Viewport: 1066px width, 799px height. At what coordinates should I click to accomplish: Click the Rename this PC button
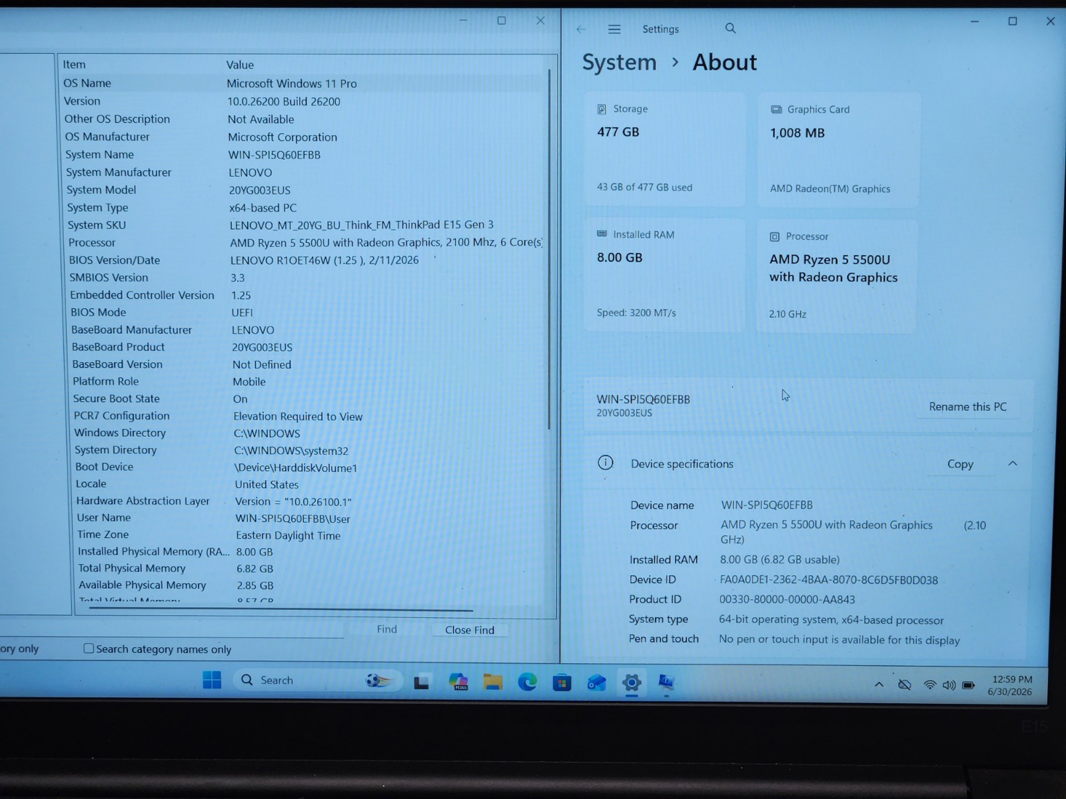point(967,406)
